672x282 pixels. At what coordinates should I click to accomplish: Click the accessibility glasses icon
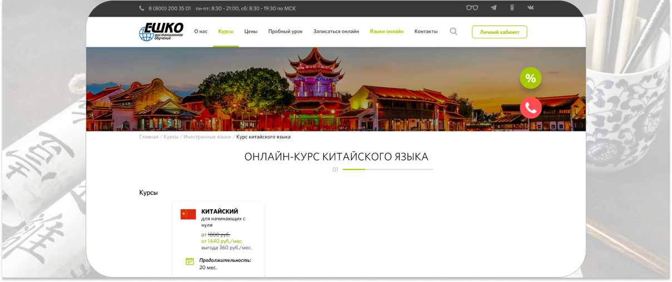click(472, 8)
